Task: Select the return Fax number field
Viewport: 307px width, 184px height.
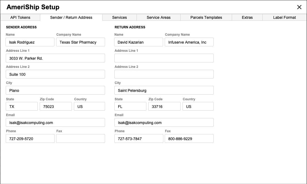Action: [x=189, y=139]
